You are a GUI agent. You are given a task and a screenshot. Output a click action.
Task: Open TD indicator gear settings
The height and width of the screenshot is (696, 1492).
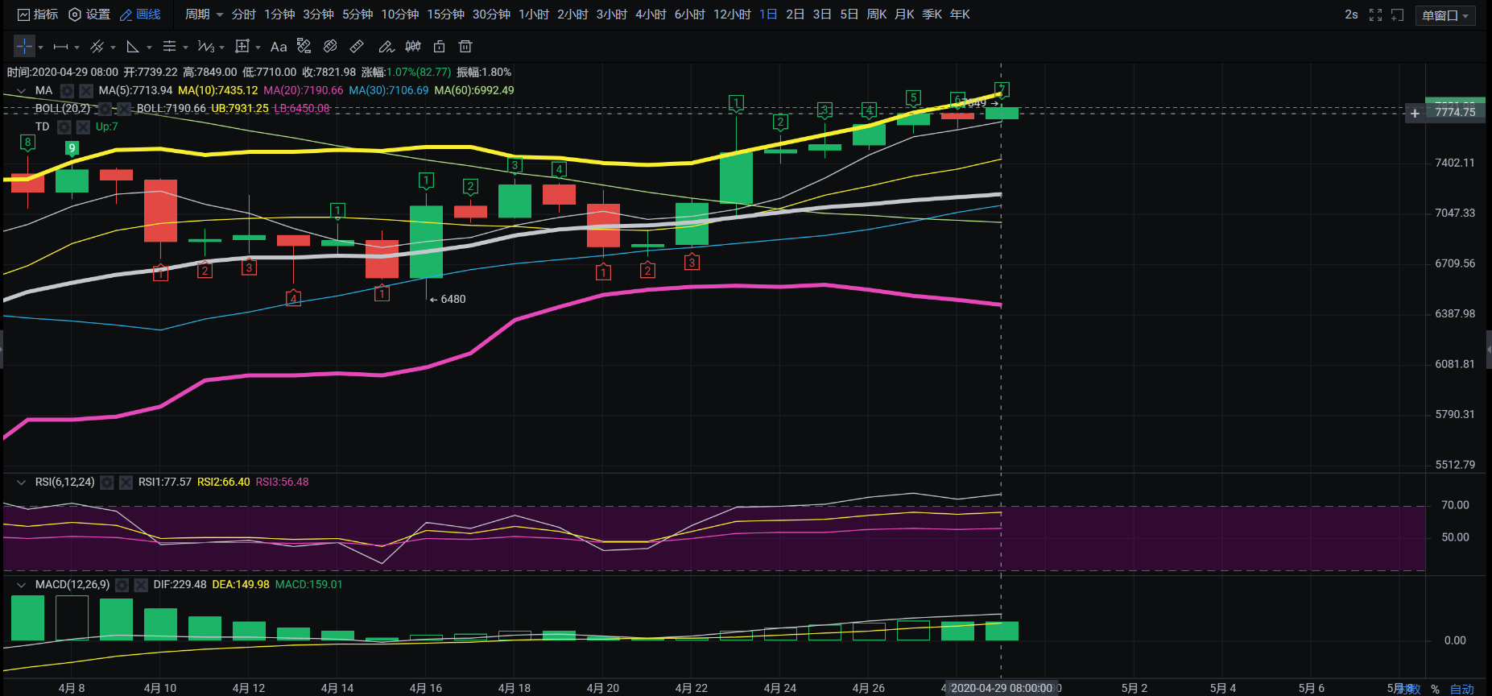64,127
